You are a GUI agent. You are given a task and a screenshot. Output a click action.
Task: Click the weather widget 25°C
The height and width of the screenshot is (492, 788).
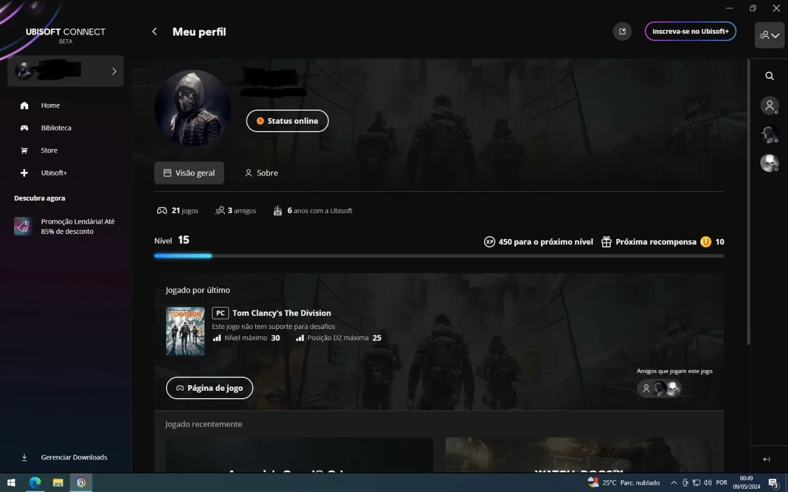624,482
